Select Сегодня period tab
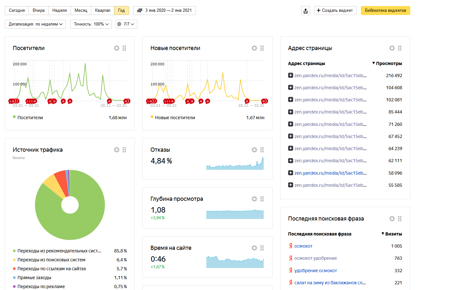The width and height of the screenshot is (449, 290). tap(17, 11)
